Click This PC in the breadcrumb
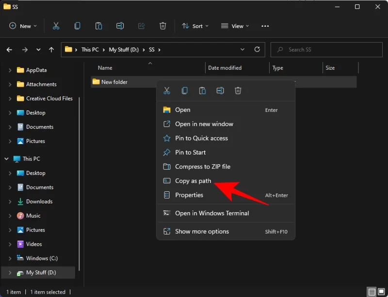The image size is (388, 297). pos(90,50)
